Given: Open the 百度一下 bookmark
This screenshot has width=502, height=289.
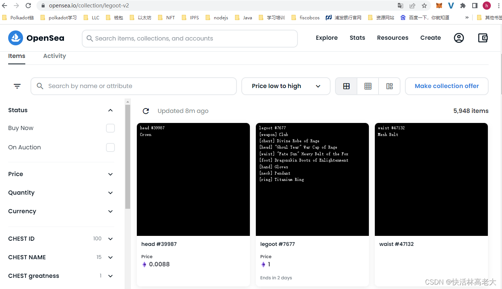Looking at the screenshot, I should 425,17.
